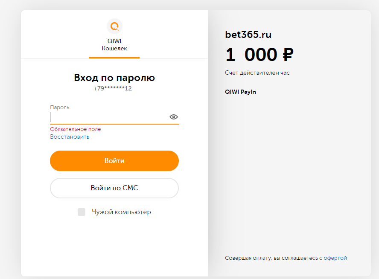Click the bet365.ru merchant name

click(248, 34)
